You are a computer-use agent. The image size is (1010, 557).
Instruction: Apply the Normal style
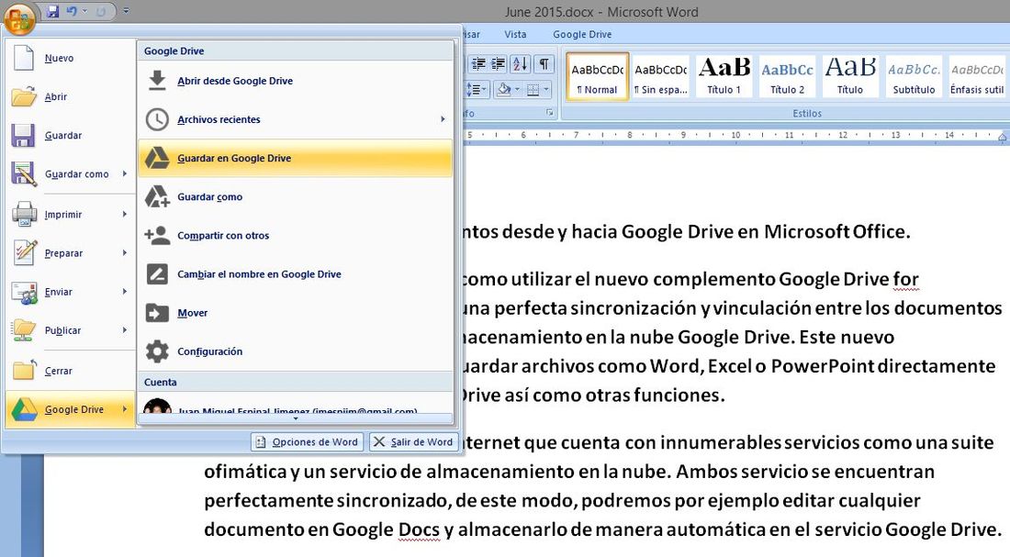(597, 77)
